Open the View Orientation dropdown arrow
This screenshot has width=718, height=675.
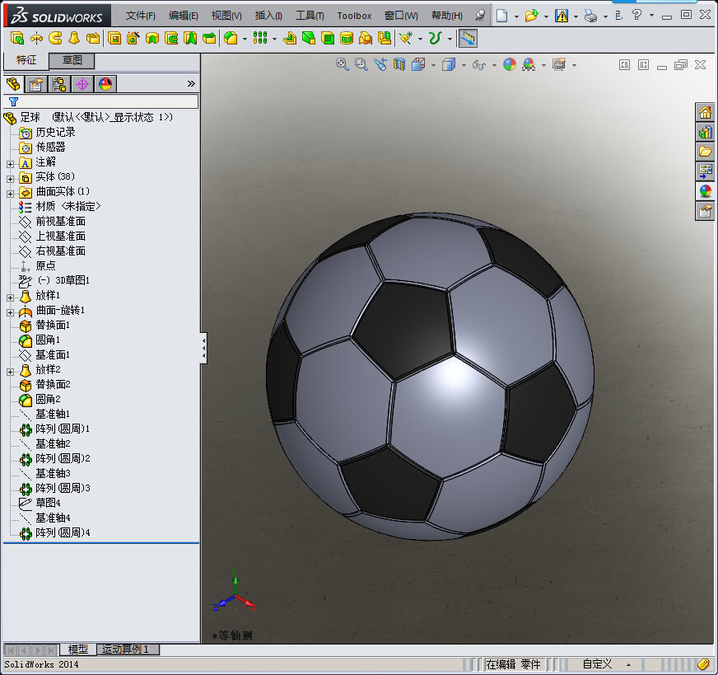(433, 65)
